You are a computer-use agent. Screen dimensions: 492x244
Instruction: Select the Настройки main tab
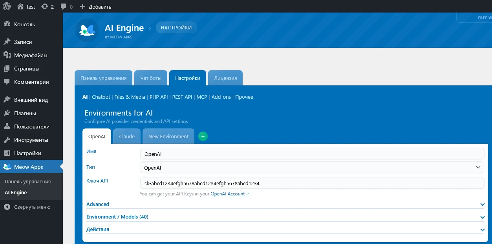coord(188,78)
